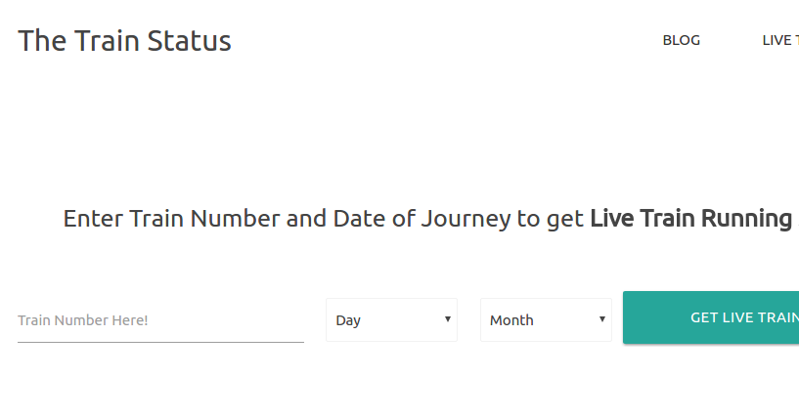Open the partially visible LIVE menu item

(x=780, y=40)
